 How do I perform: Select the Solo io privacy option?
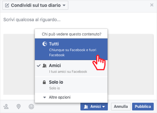tap(71, 85)
